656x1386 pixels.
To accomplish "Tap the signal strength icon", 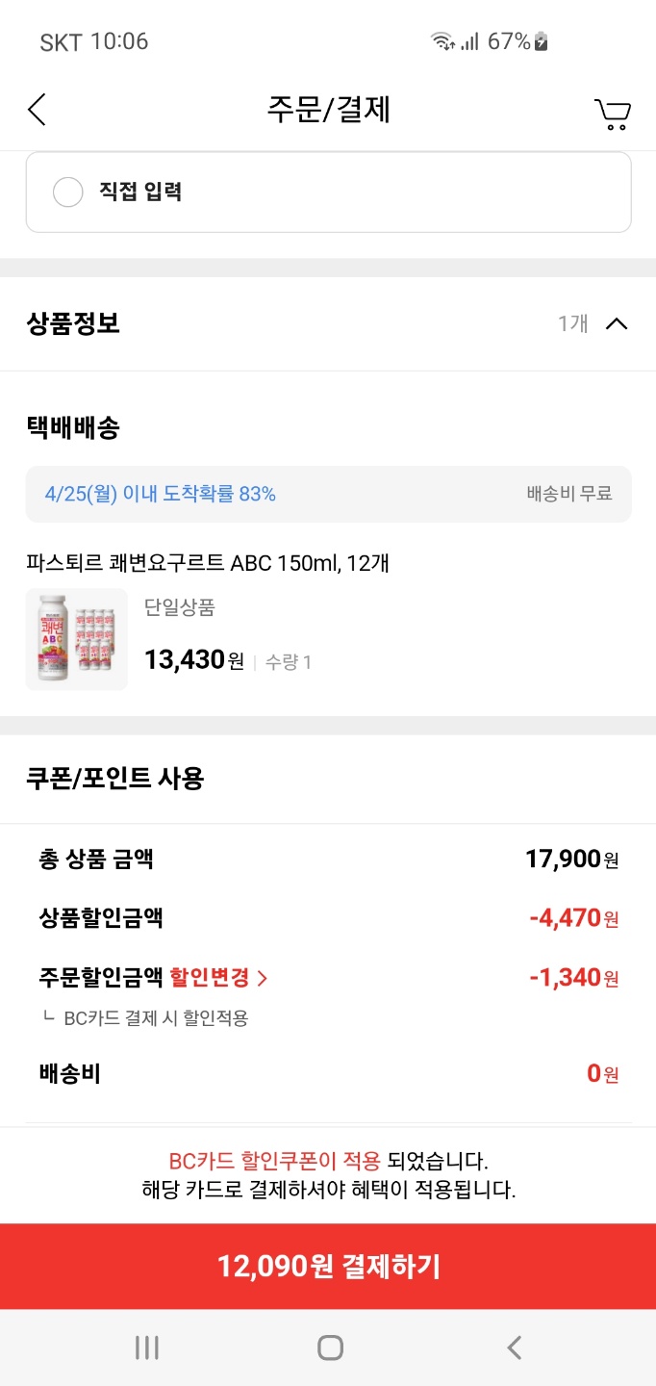I will 469,41.
